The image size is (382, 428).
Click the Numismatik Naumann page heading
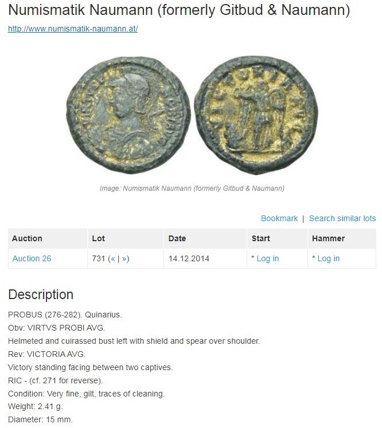pos(179,10)
